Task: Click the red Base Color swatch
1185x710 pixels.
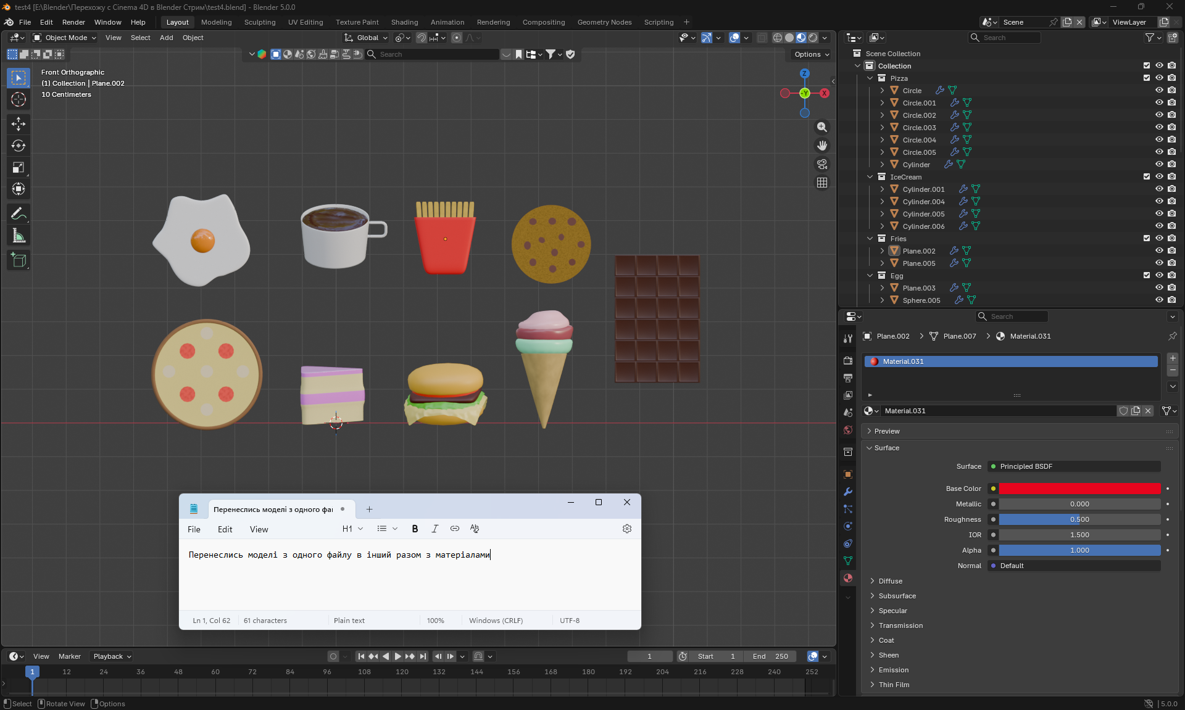Action: click(x=1079, y=489)
